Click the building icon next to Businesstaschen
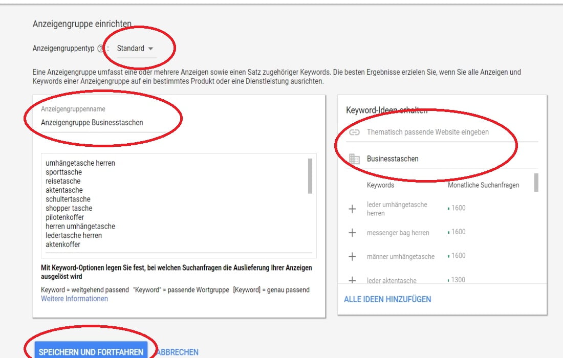Viewport: 563px width, 358px height. coord(354,159)
